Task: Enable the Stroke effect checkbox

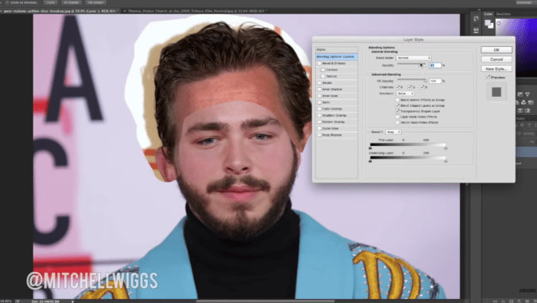Action: tap(319, 82)
